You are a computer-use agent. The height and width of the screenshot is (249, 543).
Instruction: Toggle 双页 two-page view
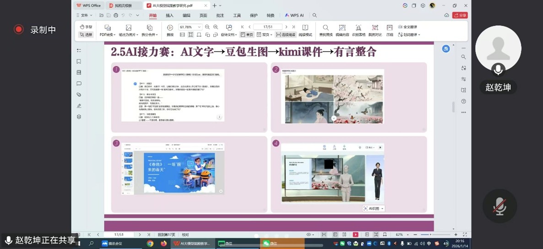pos(265,35)
